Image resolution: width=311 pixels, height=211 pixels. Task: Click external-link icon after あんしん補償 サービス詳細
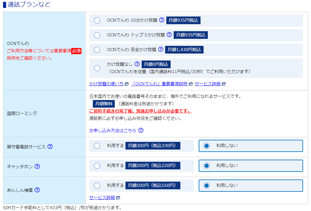point(118,198)
